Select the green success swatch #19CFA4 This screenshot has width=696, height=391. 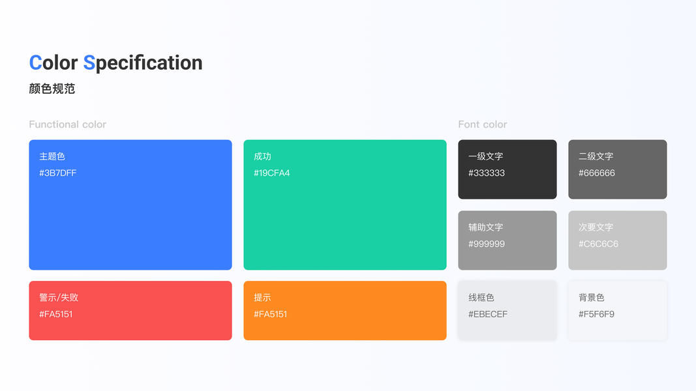[x=345, y=205]
